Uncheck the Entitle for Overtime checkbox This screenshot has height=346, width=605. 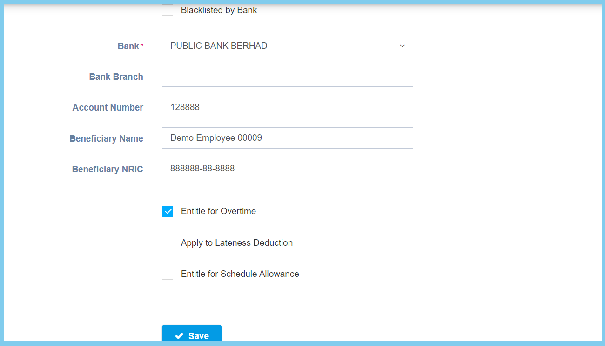168,211
